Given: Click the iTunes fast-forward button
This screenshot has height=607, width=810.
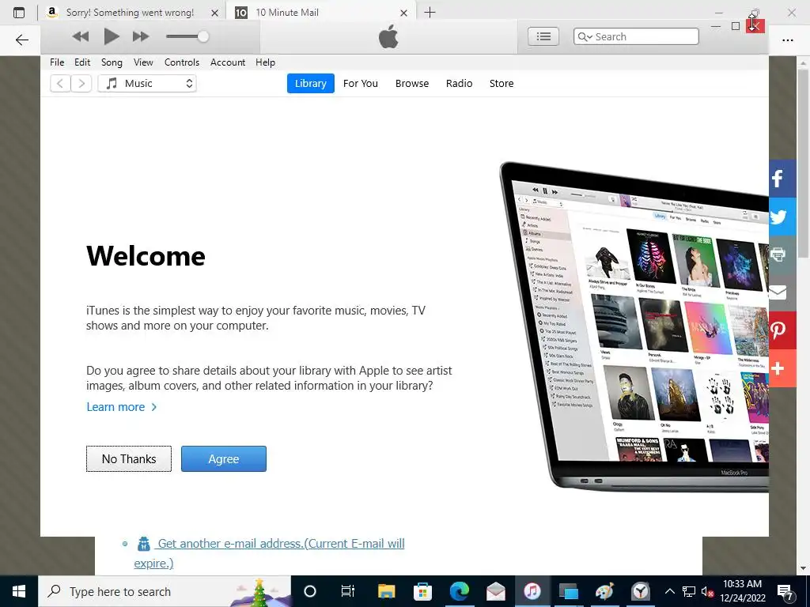Looking at the screenshot, I should tap(141, 36).
